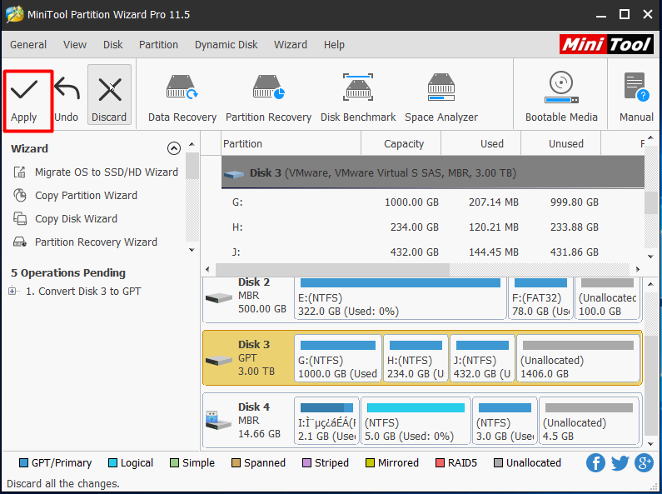Viewport: 662px width, 494px height.
Task: Open the Partition Recovery Wizard
Action: 85,242
